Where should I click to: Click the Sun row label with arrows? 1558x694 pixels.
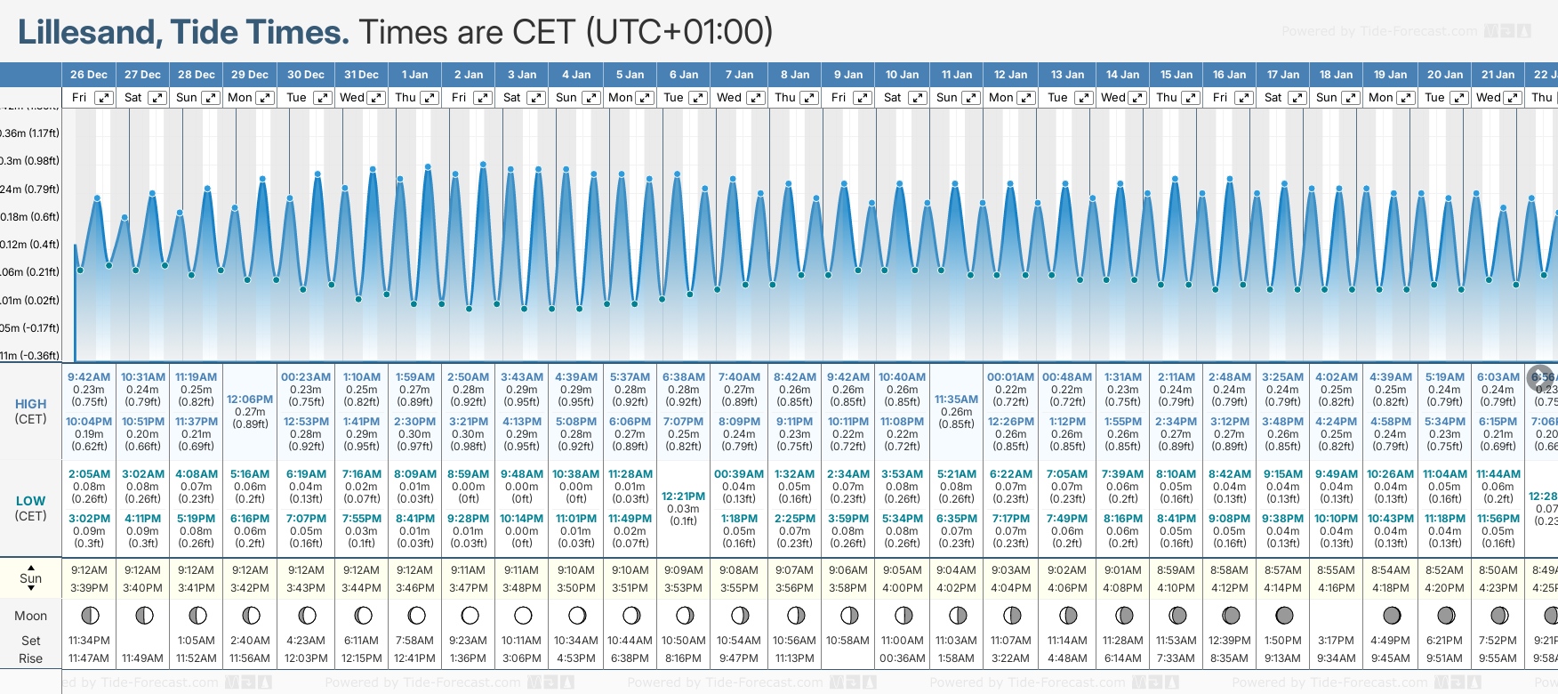point(31,578)
